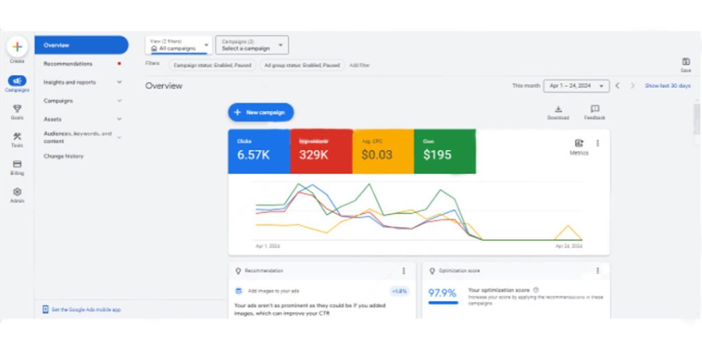Open Goals trophy icon in sidebar

pyautogui.click(x=17, y=109)
